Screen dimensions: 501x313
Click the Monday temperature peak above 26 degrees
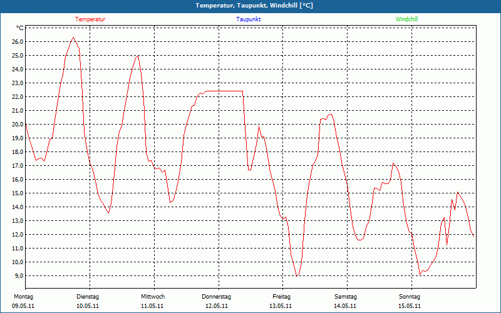[x=73, y=38]
